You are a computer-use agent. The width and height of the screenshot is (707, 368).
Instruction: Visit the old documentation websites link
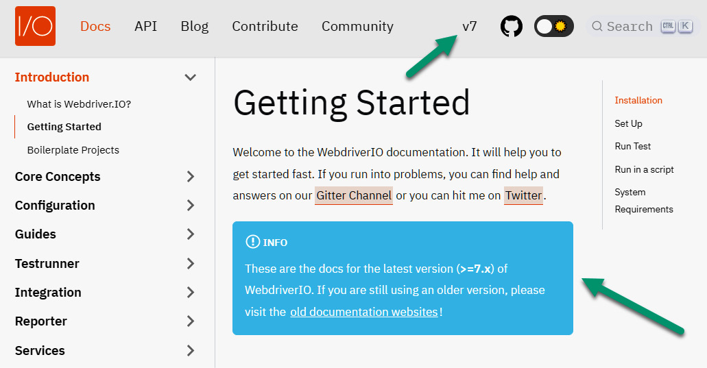(363, 312)
